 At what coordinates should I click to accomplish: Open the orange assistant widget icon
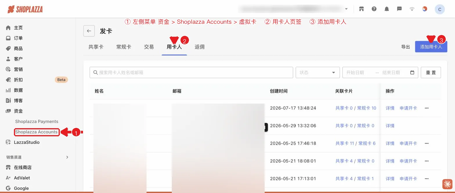pos(447,184)
